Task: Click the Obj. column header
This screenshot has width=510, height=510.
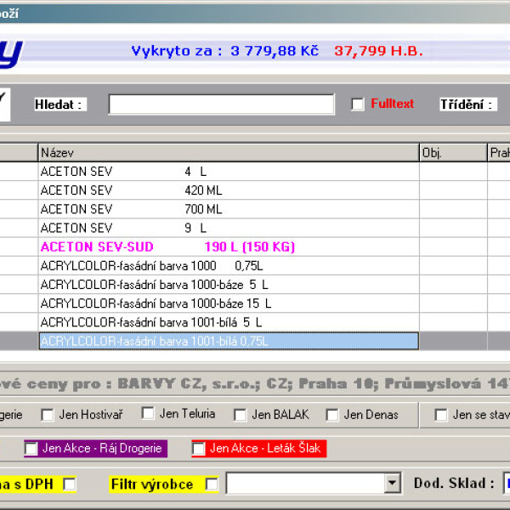Action: pos(452,152)
